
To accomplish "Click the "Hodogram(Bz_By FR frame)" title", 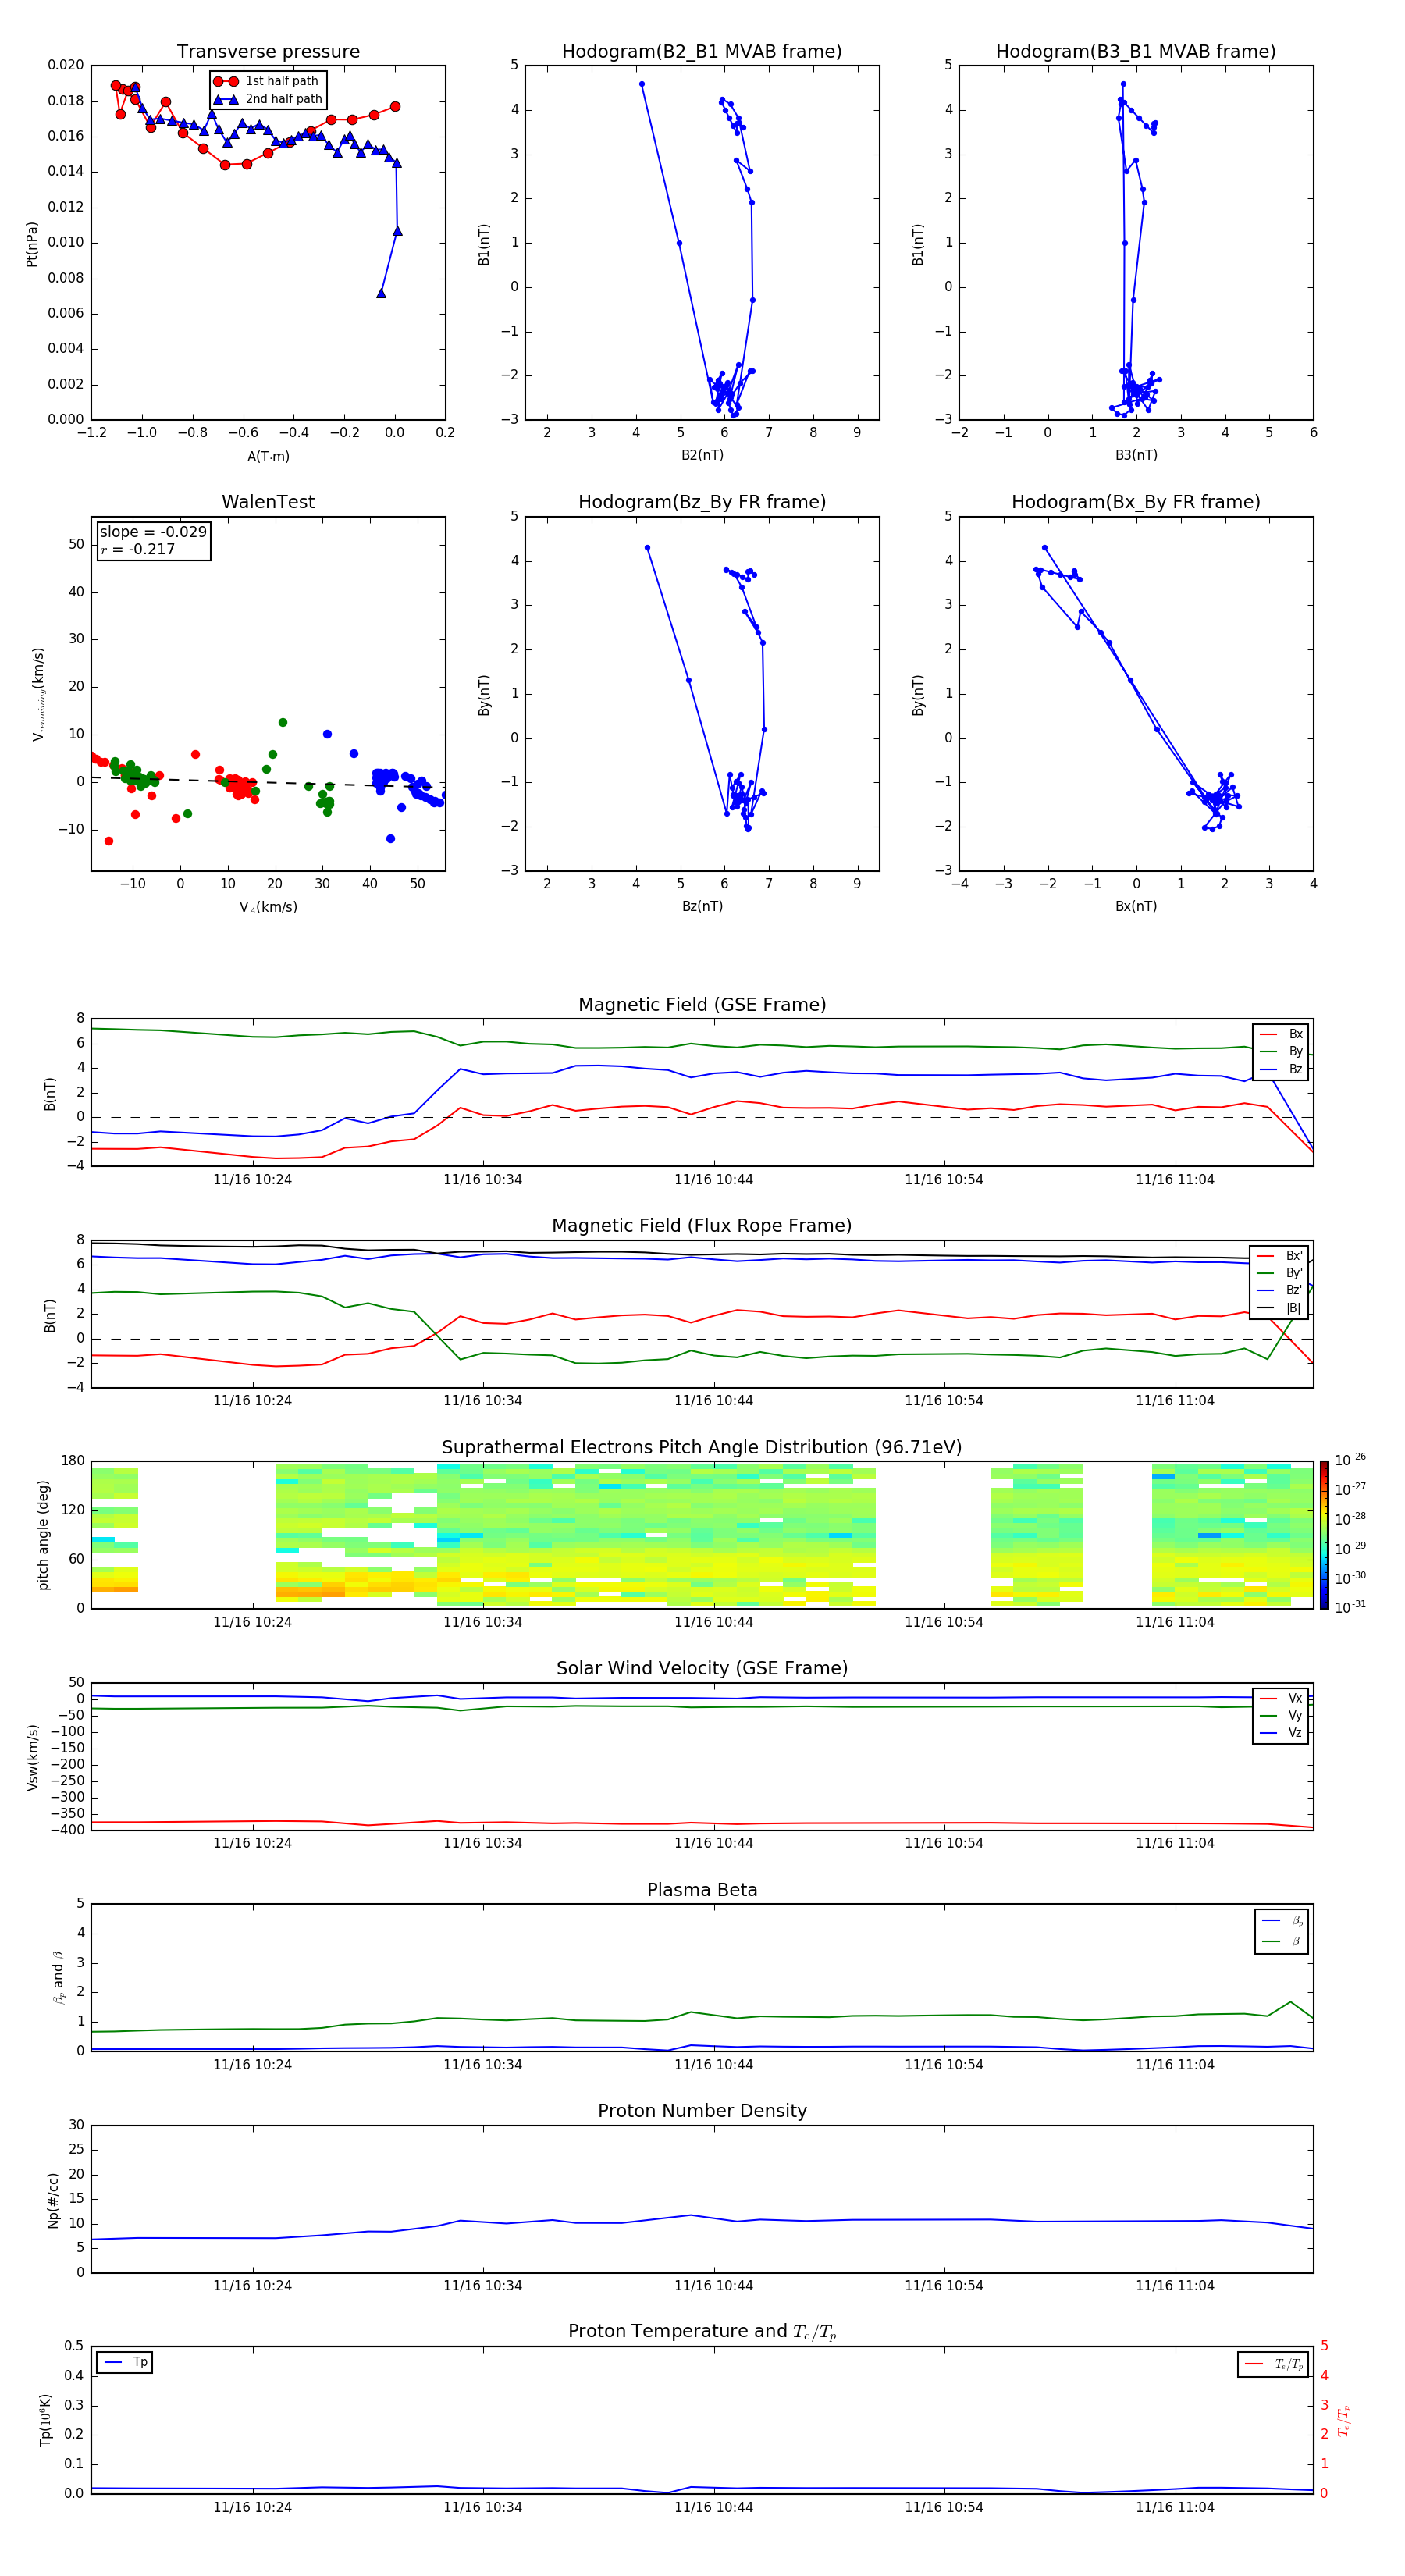I will point(702,502).
